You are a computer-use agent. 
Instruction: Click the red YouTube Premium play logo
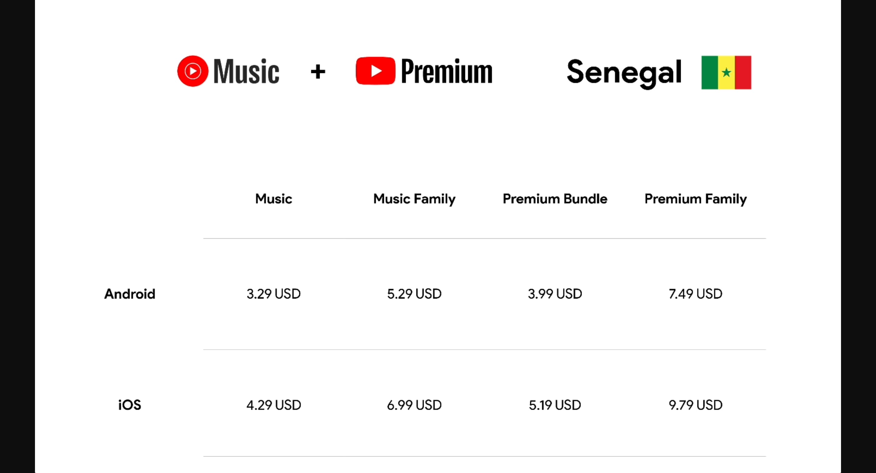375,71
